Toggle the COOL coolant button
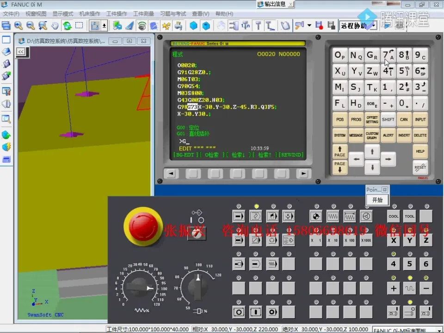The image size is (444, 333). tap(393, 216)
